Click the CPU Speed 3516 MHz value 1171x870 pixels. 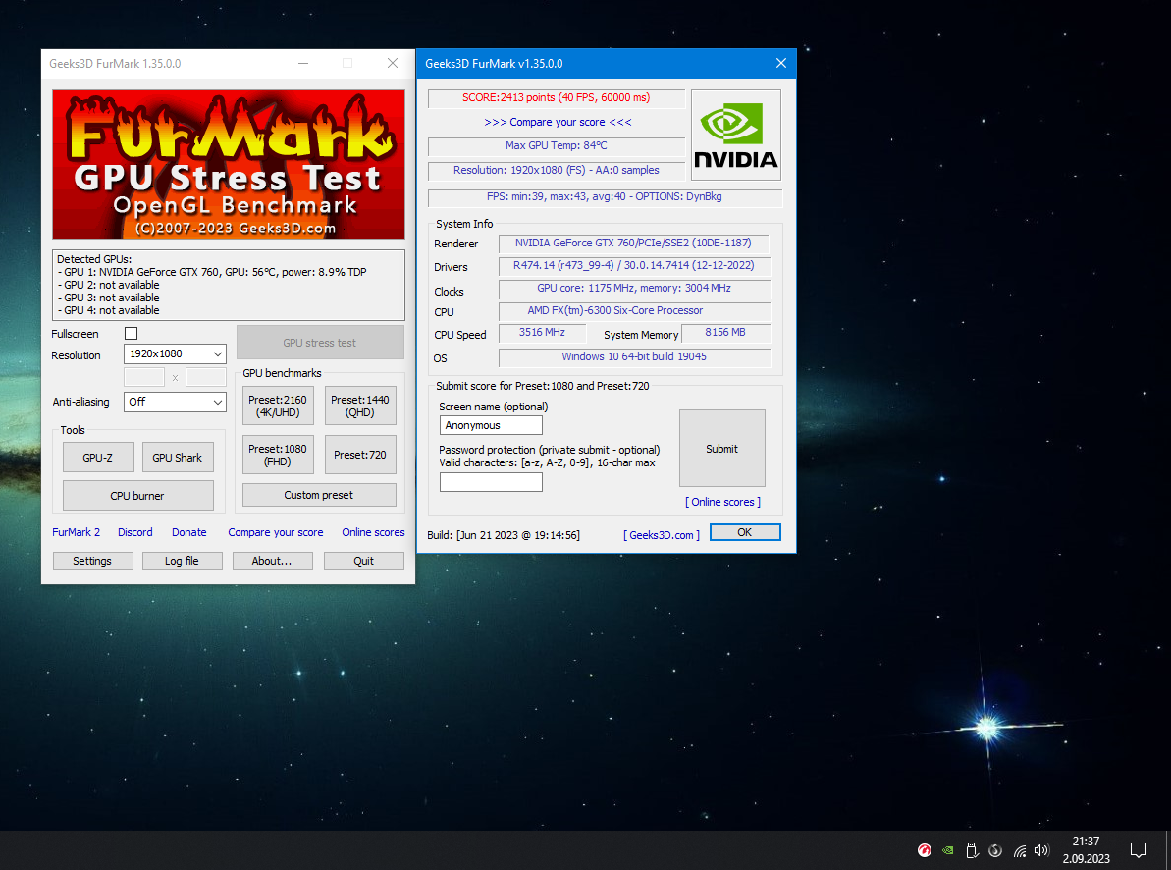coord(542,333)
